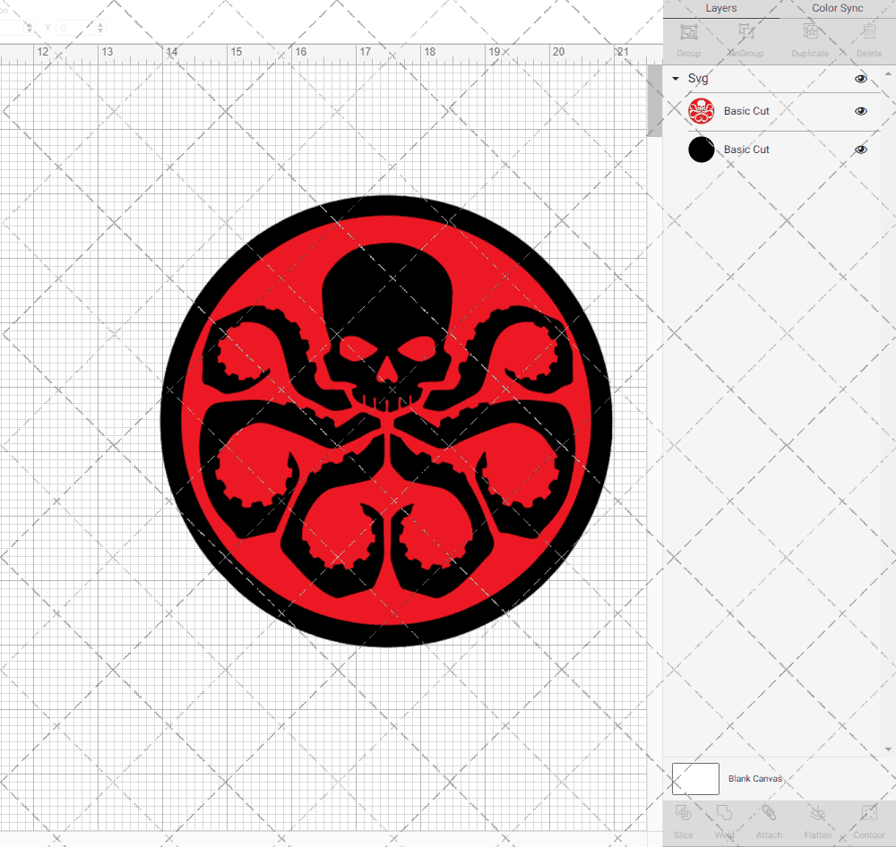The width and height of the screenshot is (896, 847).
Task: Select the Slice tool icon
Action: coord(683,813)
